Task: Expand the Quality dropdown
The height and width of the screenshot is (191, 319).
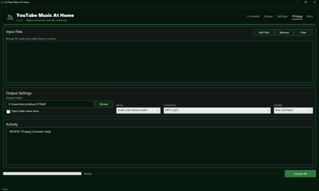Action: pyautogui.click(x=293, y=110)
